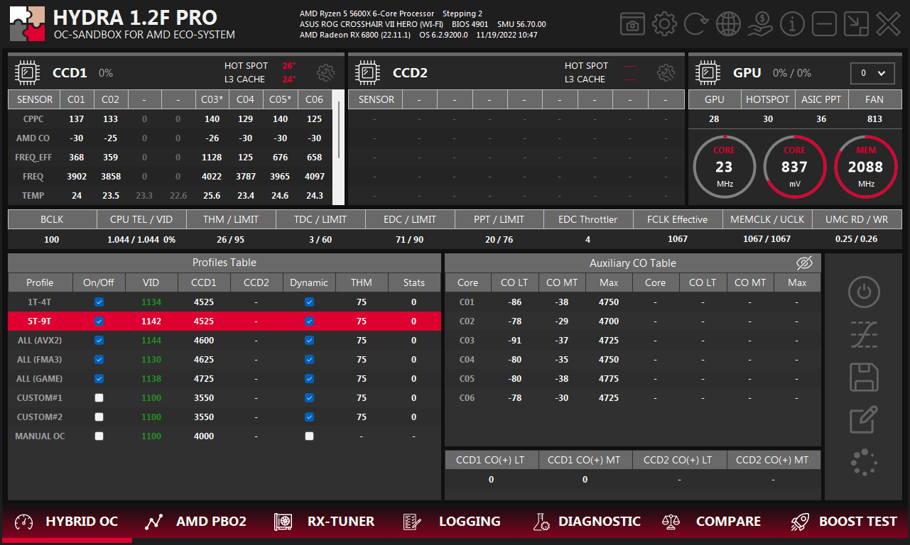910x545 pixels.
Task: Click CCD1 CO(+) MT value field
Action: tap(585, 480)
